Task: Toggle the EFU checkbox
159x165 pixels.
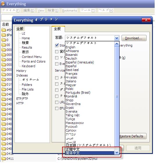Action: pos(57,108)
